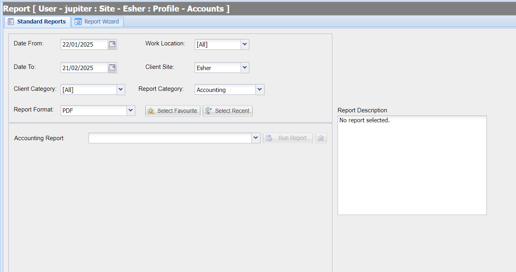516x272 pixels.
Task: Click the Date To field showing 21/02/2025
Action: click(84, 68)
